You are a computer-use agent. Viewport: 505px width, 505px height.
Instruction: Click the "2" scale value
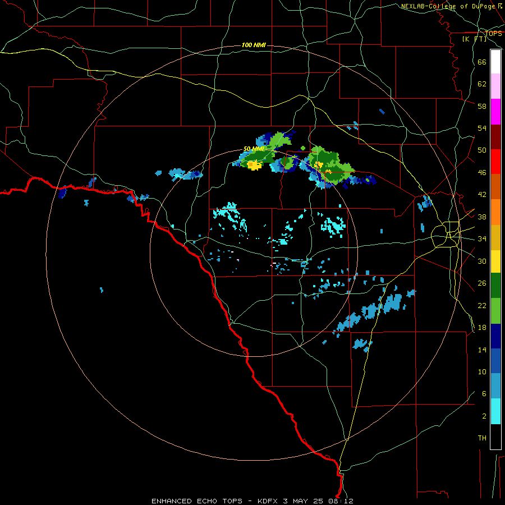pyautogui.click(x=484, y=416)
